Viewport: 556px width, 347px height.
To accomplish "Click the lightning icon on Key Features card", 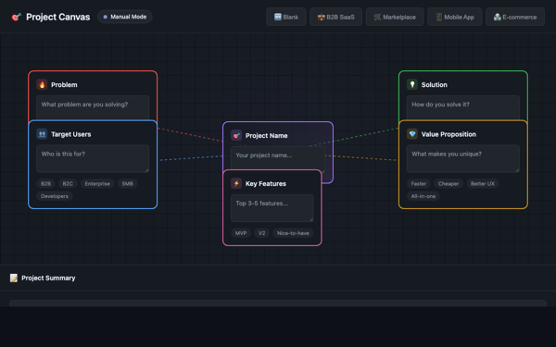I will pyautogui.click(x=236, y=183).
